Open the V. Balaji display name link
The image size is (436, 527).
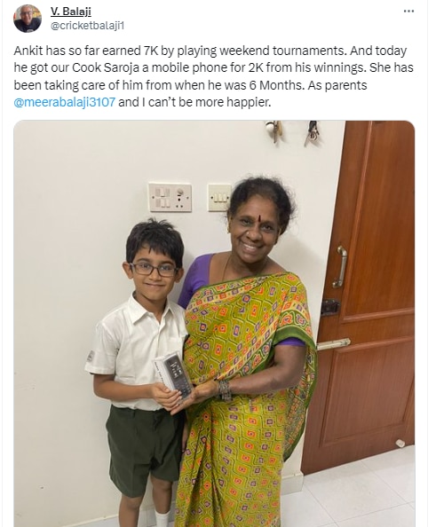point(71,12)
